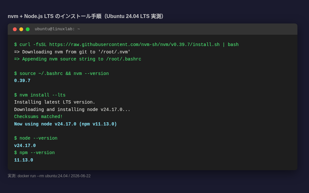Click the curl install.sh command line
Viewport: 309px width, 193px height.
click(x=126, y=45)
